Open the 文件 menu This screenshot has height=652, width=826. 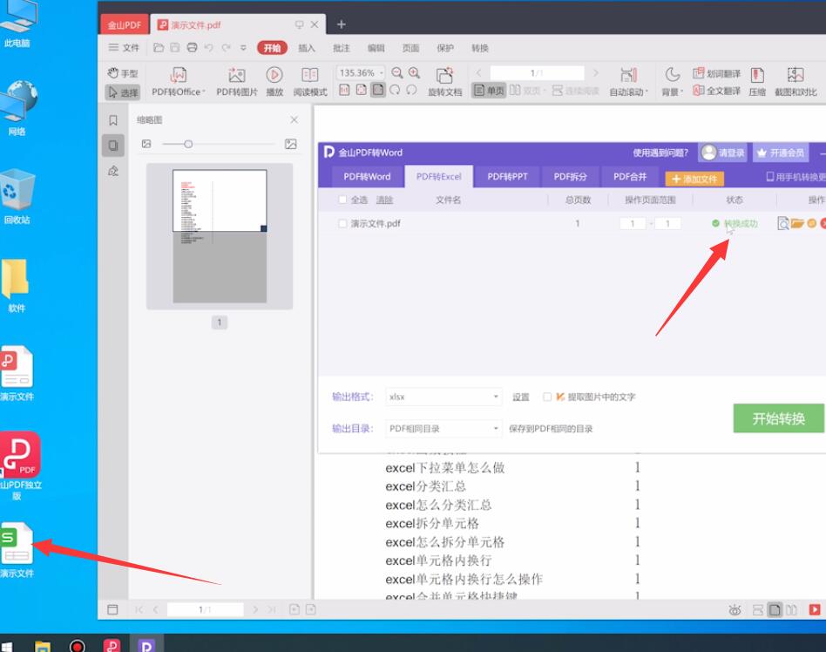coord(124,48)
